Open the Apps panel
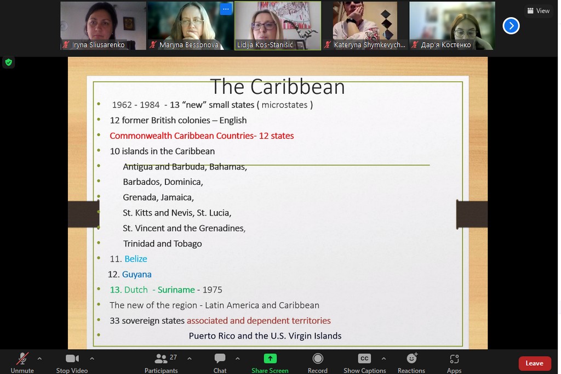The height and width of the screenshot is (374, 561). tap(454, 362)
